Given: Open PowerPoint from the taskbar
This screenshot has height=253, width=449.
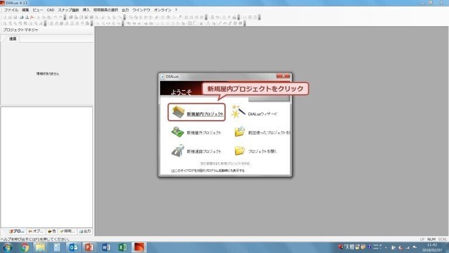Looking at the screenshot, I should 89,247.
